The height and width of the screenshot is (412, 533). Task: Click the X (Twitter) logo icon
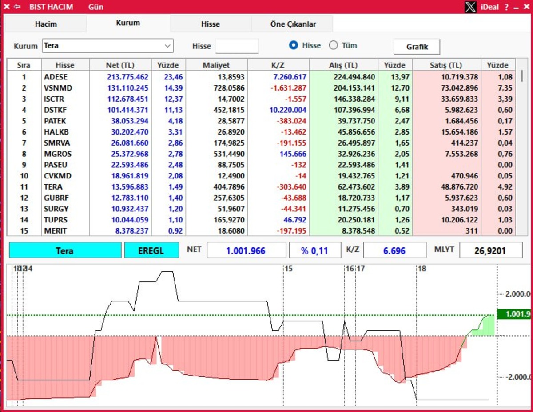(470, 7)
